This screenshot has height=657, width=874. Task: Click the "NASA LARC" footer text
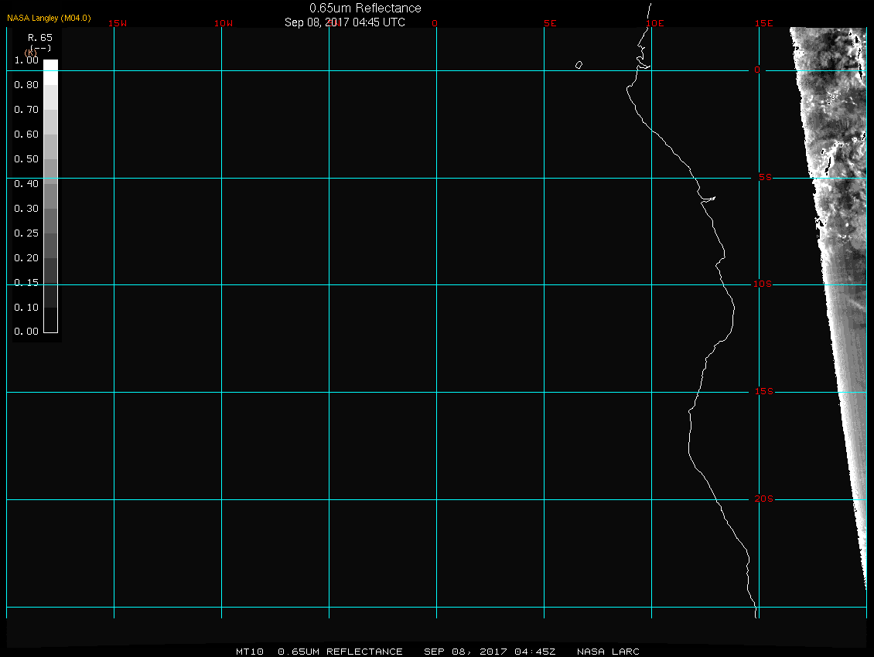coord(608,651)
